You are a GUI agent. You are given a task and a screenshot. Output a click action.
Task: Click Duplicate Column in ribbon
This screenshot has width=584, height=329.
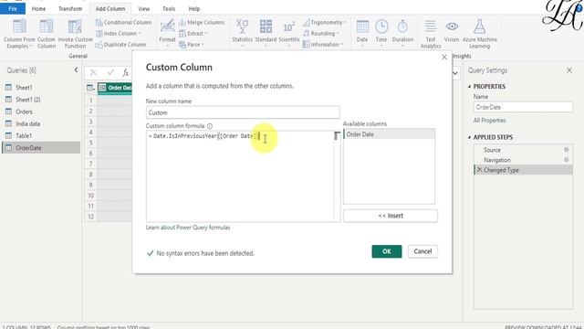pyautogui.click(x=120, y=45)
